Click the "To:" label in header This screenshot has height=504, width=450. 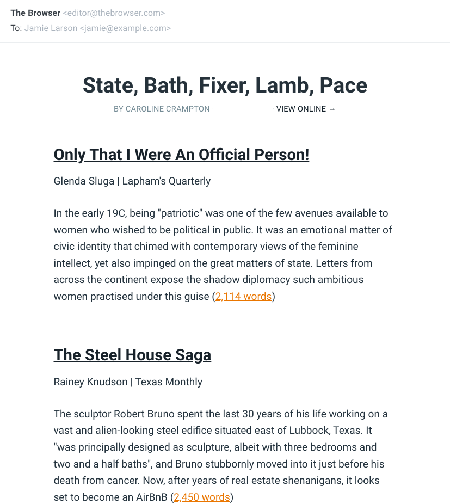[x=16, y=28]
